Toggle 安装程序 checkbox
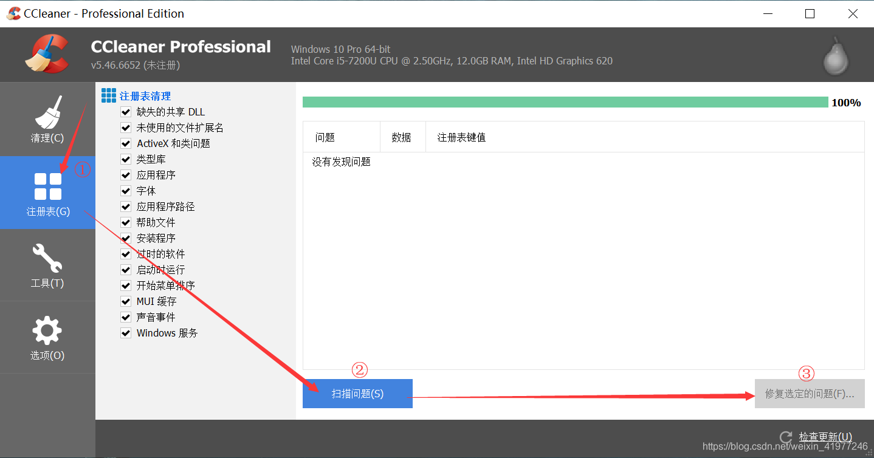The image size is (874, 458). pos(126,238)
